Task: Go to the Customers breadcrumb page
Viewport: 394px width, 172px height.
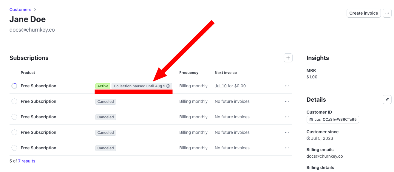Action: (20, 9)
